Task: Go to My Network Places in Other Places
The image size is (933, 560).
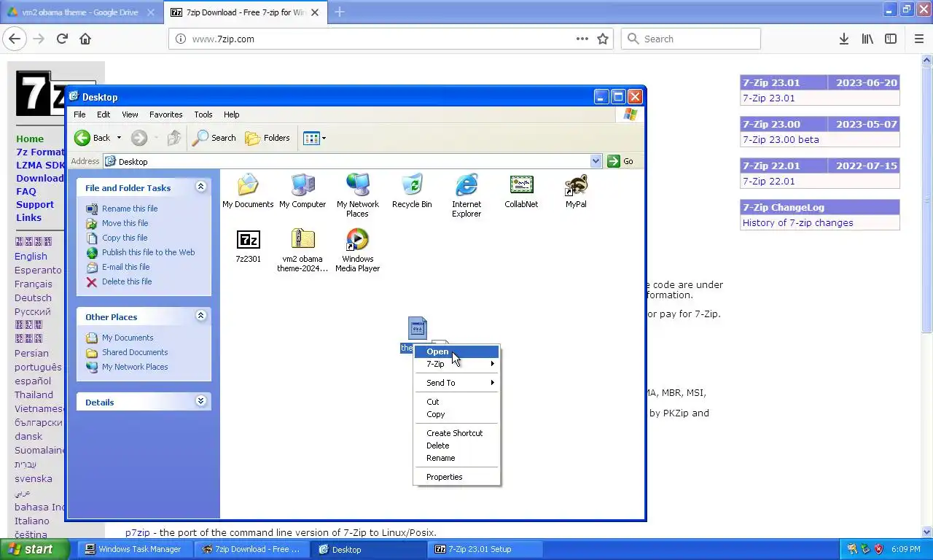Action: tap(135, 367)
